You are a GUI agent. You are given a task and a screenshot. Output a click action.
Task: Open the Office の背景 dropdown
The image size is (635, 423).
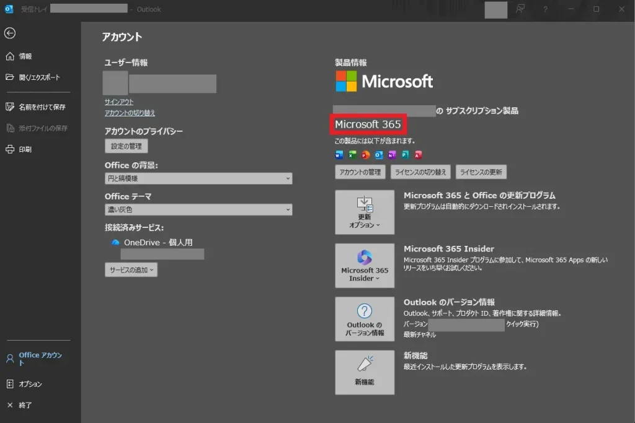[x=198, y=178]
